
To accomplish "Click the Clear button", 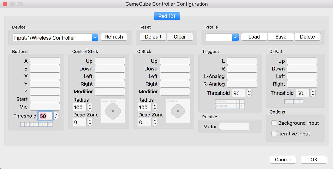I will point(180,37).
